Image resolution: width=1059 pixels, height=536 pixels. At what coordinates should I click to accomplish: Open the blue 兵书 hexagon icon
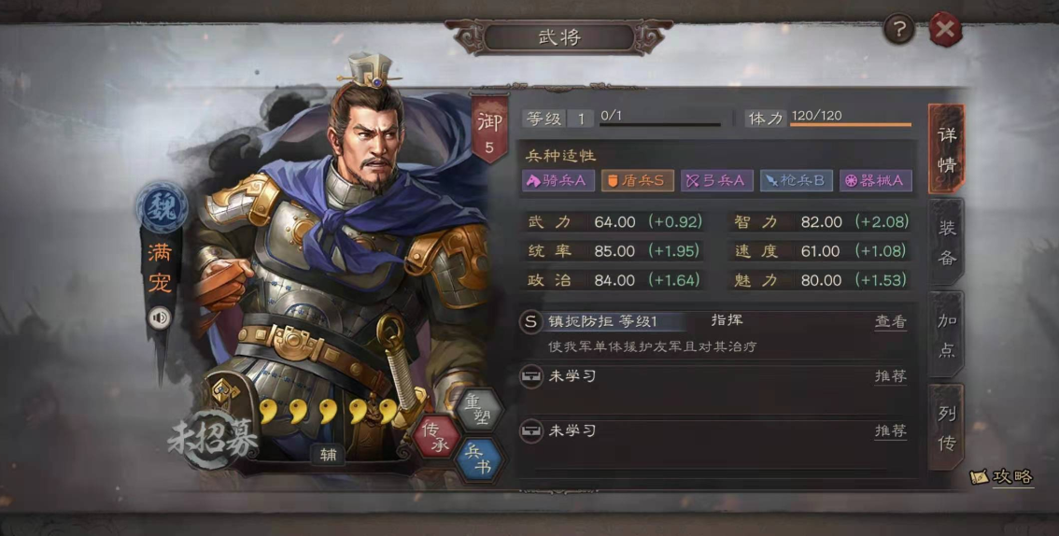pyautogui.click(x=479, y=460)
